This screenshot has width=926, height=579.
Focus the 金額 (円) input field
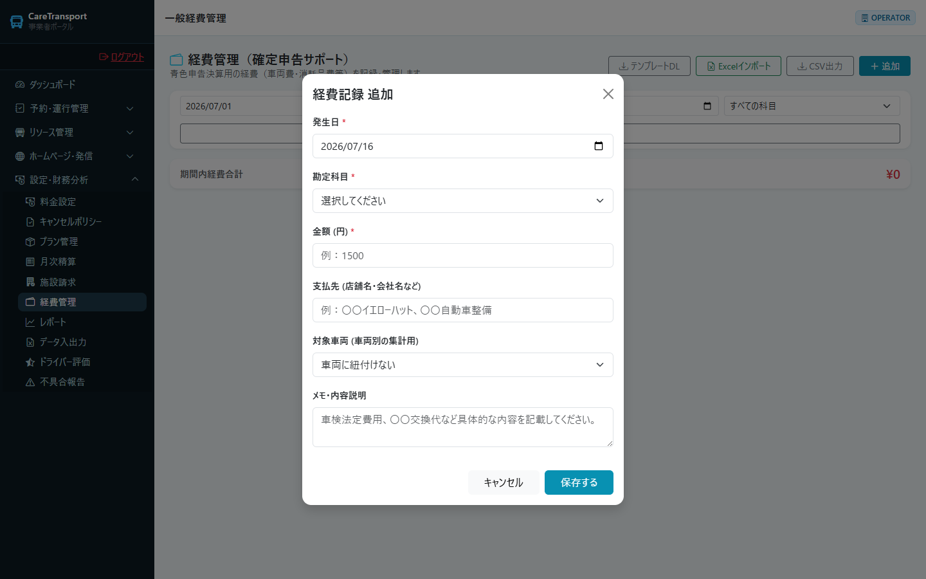(463, 255)
